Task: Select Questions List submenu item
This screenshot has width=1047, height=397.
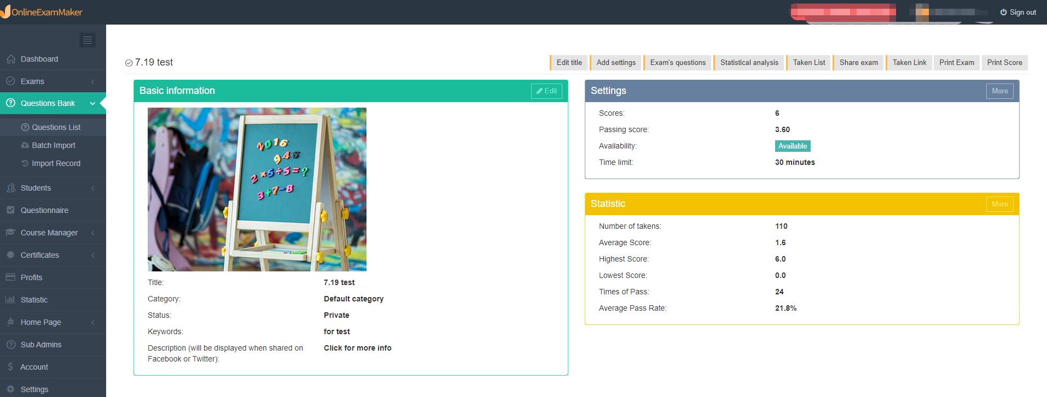Action: (53, 127)
